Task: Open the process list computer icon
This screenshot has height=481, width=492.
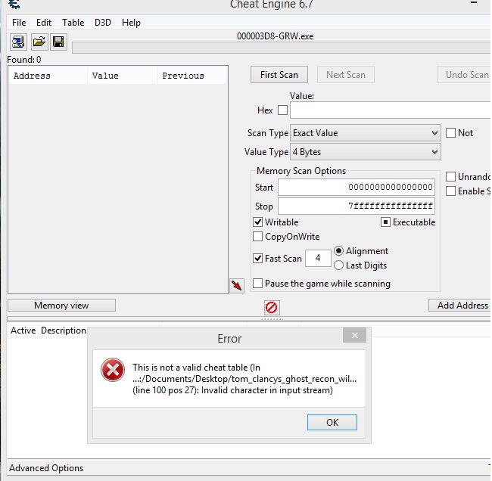Action: (18, 42)
